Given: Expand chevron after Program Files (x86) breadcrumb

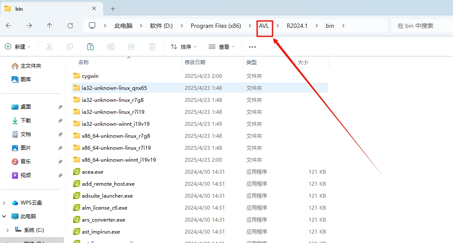Looking at the screenshot, I should [x=250, y=26].
